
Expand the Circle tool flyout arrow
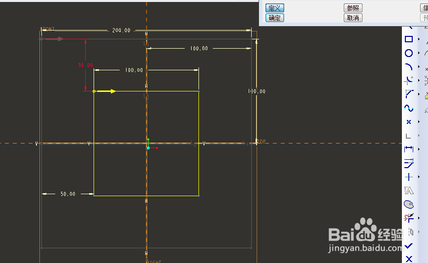(x=419, y=53)
